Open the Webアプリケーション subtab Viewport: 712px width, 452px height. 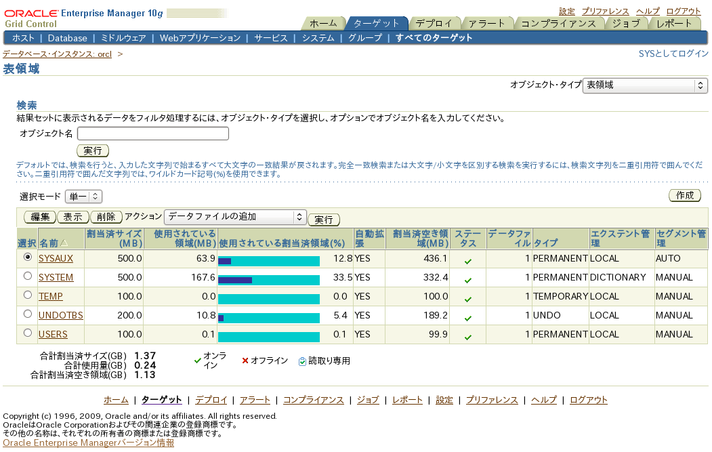pyautogui.click(x=201, y=38)
